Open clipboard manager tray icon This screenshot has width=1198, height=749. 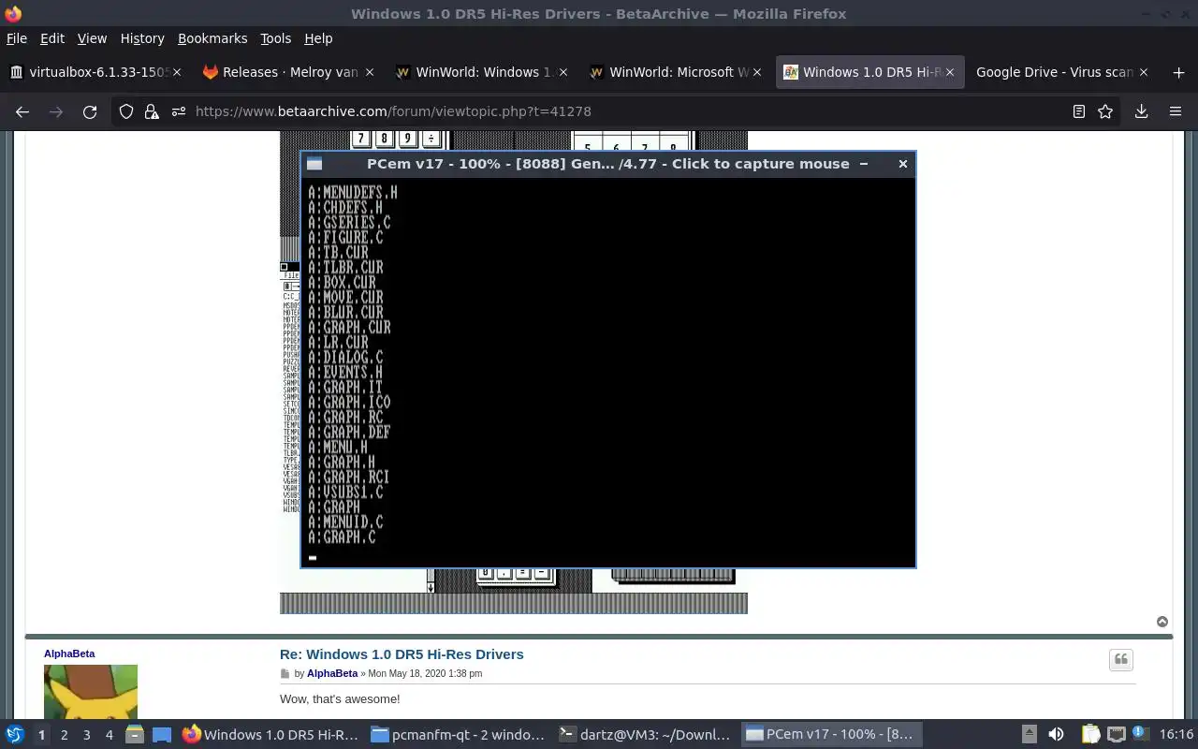pyautogui.click(x=1091, y=735)
